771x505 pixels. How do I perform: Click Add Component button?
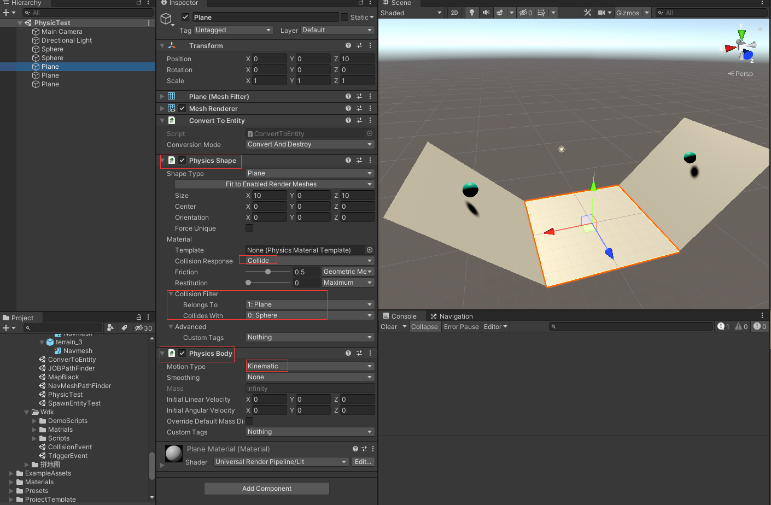267,489
